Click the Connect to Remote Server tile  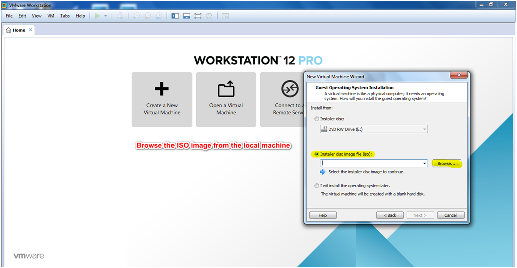(x=282, y=99)
